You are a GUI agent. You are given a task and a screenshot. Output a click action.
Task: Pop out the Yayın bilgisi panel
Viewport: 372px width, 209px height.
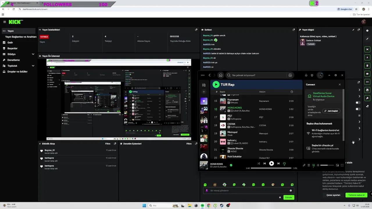pyautogui.click(x=359, y=30)
